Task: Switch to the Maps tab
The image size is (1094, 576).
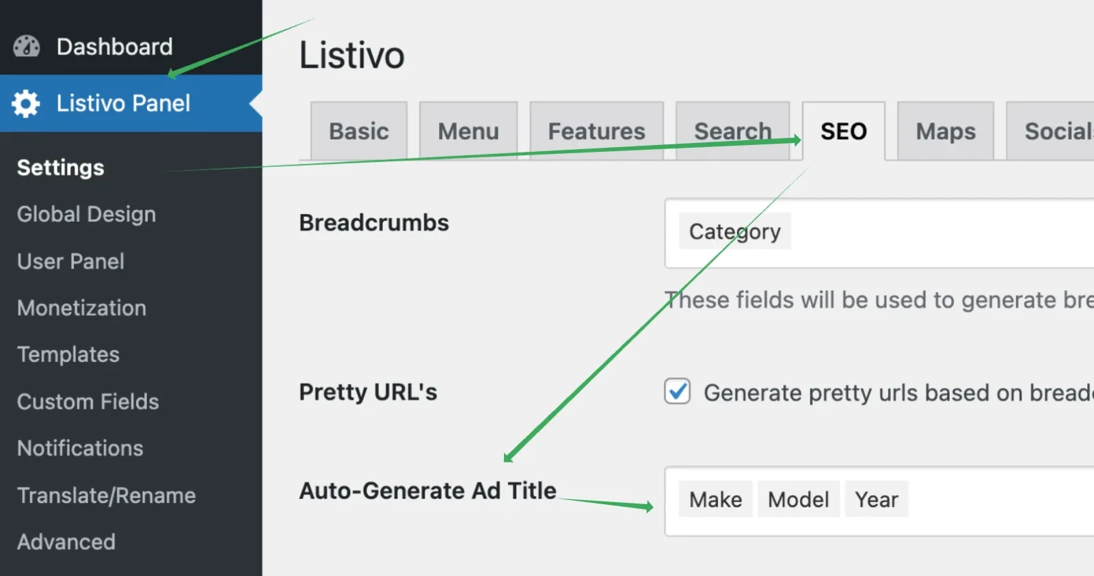Action: click(x=946, y=131)
